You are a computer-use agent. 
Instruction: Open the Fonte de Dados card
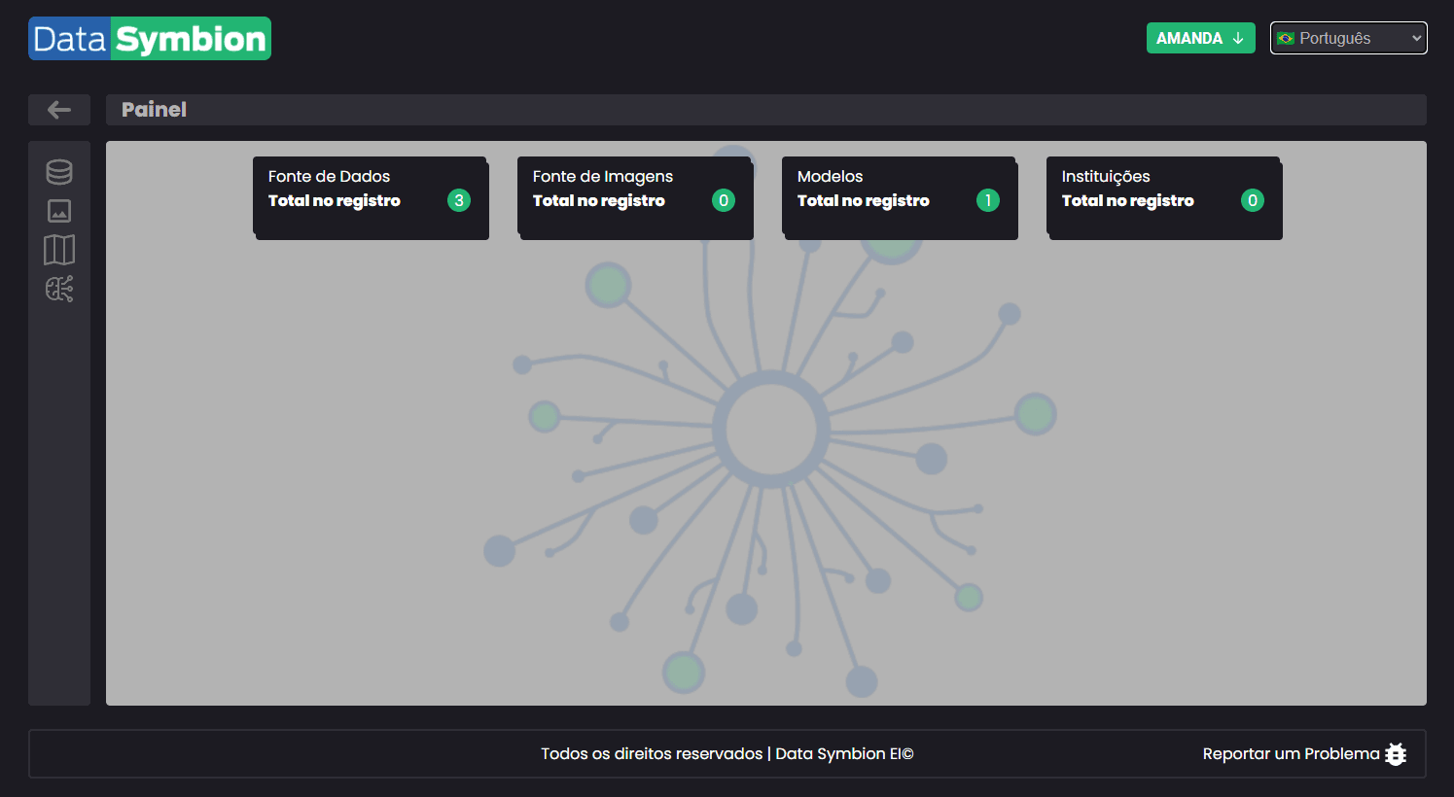pos(370,196)
